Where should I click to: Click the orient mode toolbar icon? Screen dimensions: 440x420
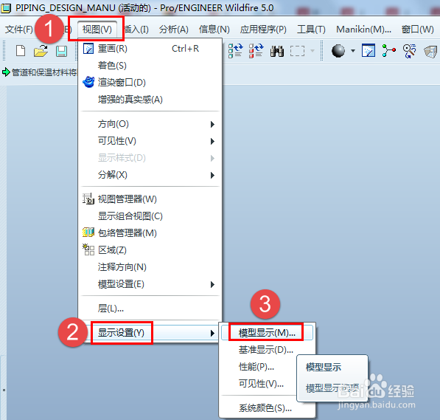pos(409,51)
